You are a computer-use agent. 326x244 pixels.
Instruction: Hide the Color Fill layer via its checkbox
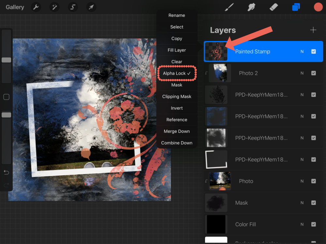(x=314, y=224)
